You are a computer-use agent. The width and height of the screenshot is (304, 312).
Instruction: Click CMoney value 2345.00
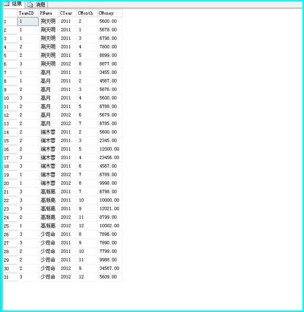[x=108, y=140]
